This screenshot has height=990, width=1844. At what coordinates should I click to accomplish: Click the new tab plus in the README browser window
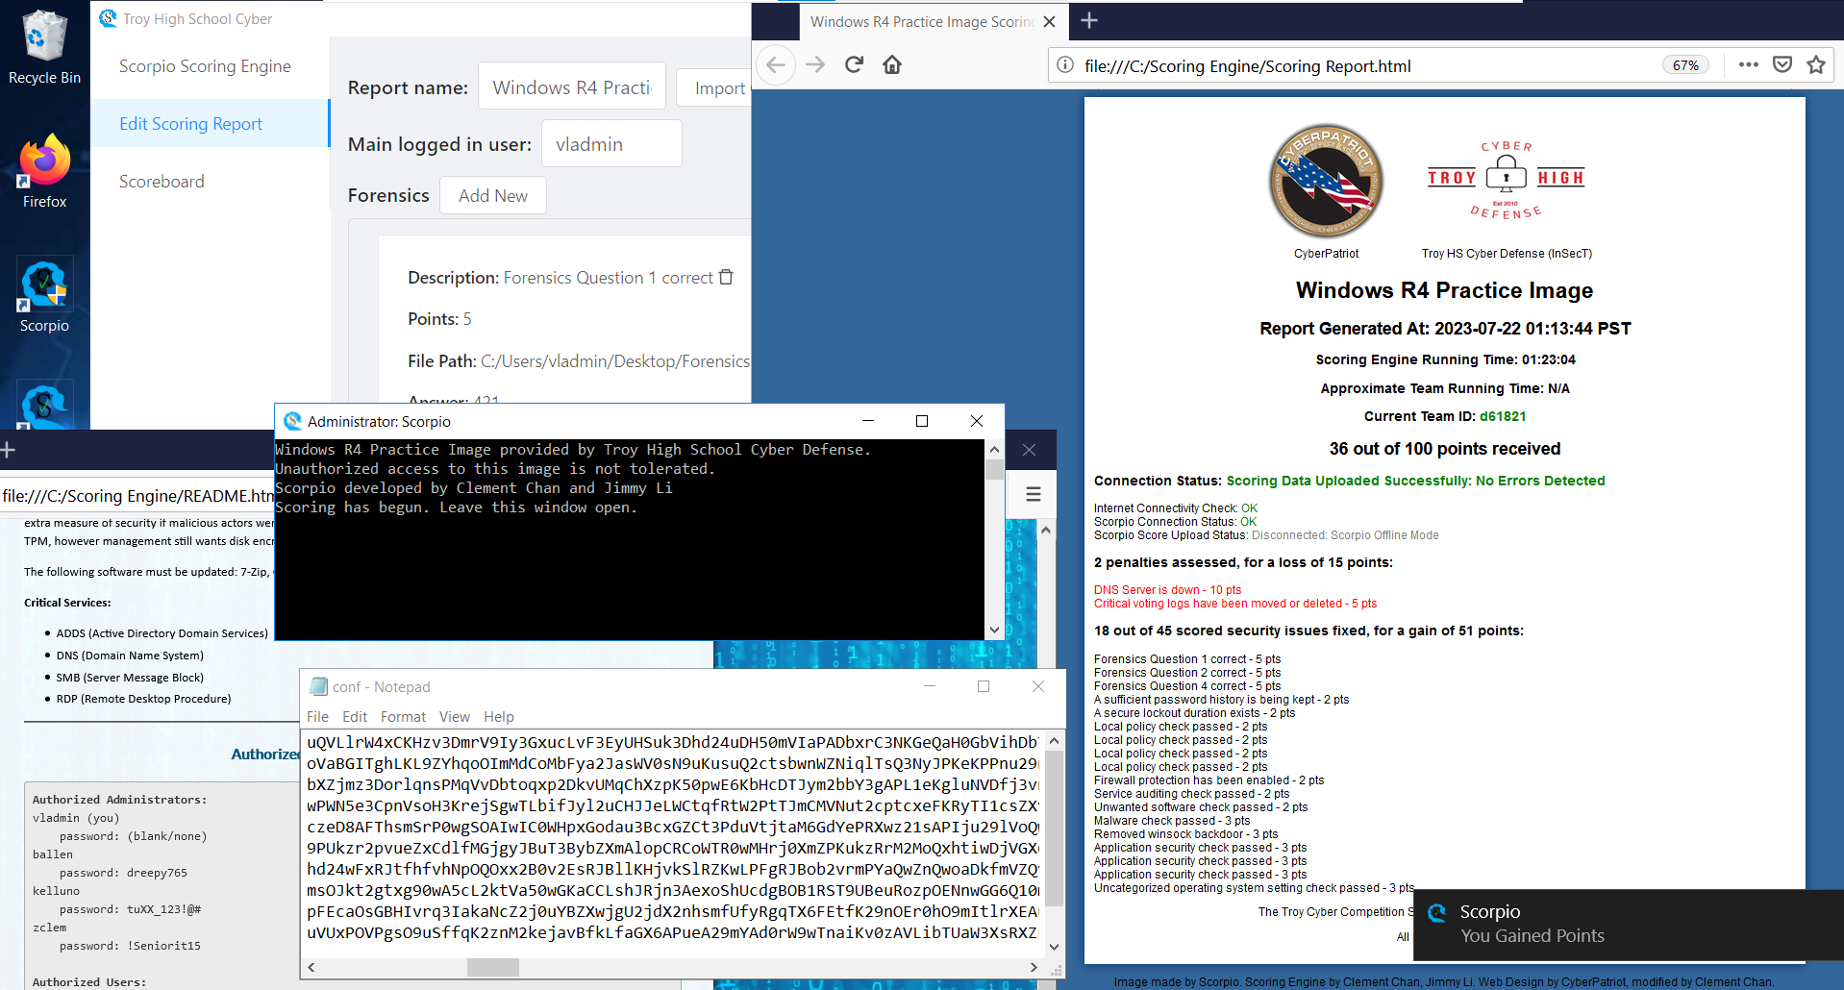pyautogui.click(x=8, y=450)
